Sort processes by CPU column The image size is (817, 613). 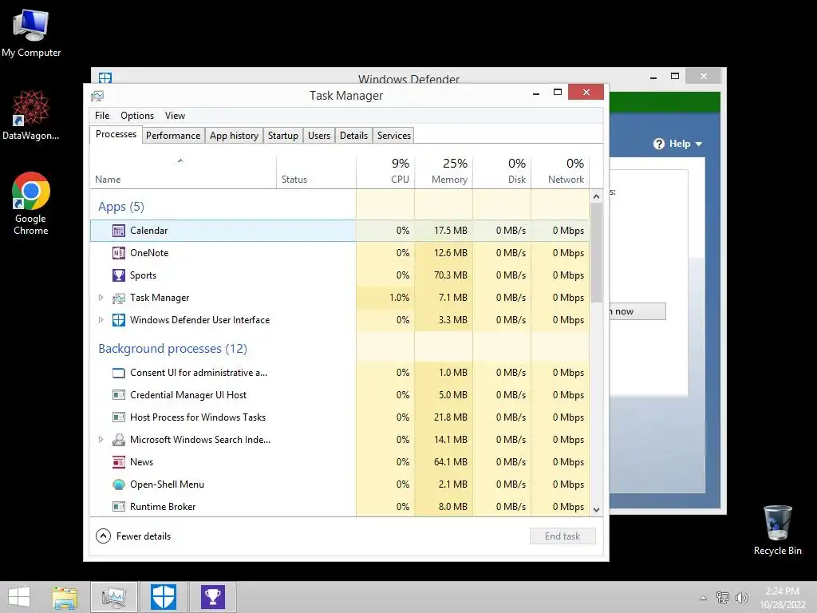pos(385,172)
